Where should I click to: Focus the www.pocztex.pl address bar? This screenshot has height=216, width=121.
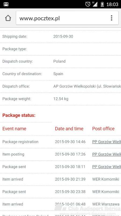[67, 18]
